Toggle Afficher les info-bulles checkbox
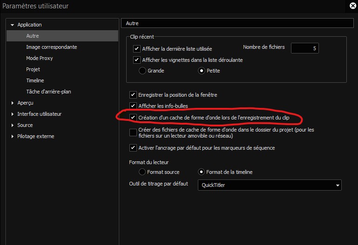The height and width of the screenshot is (245, 358). [x=133, y=106]
